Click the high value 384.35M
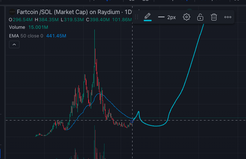This screenshot has width=246, height=159. 49,20
